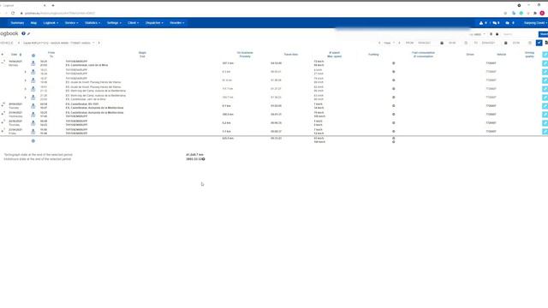This screenshot has height=308, width=548.
Task: Open the vehicle selection dropdown
Action: 59,43
